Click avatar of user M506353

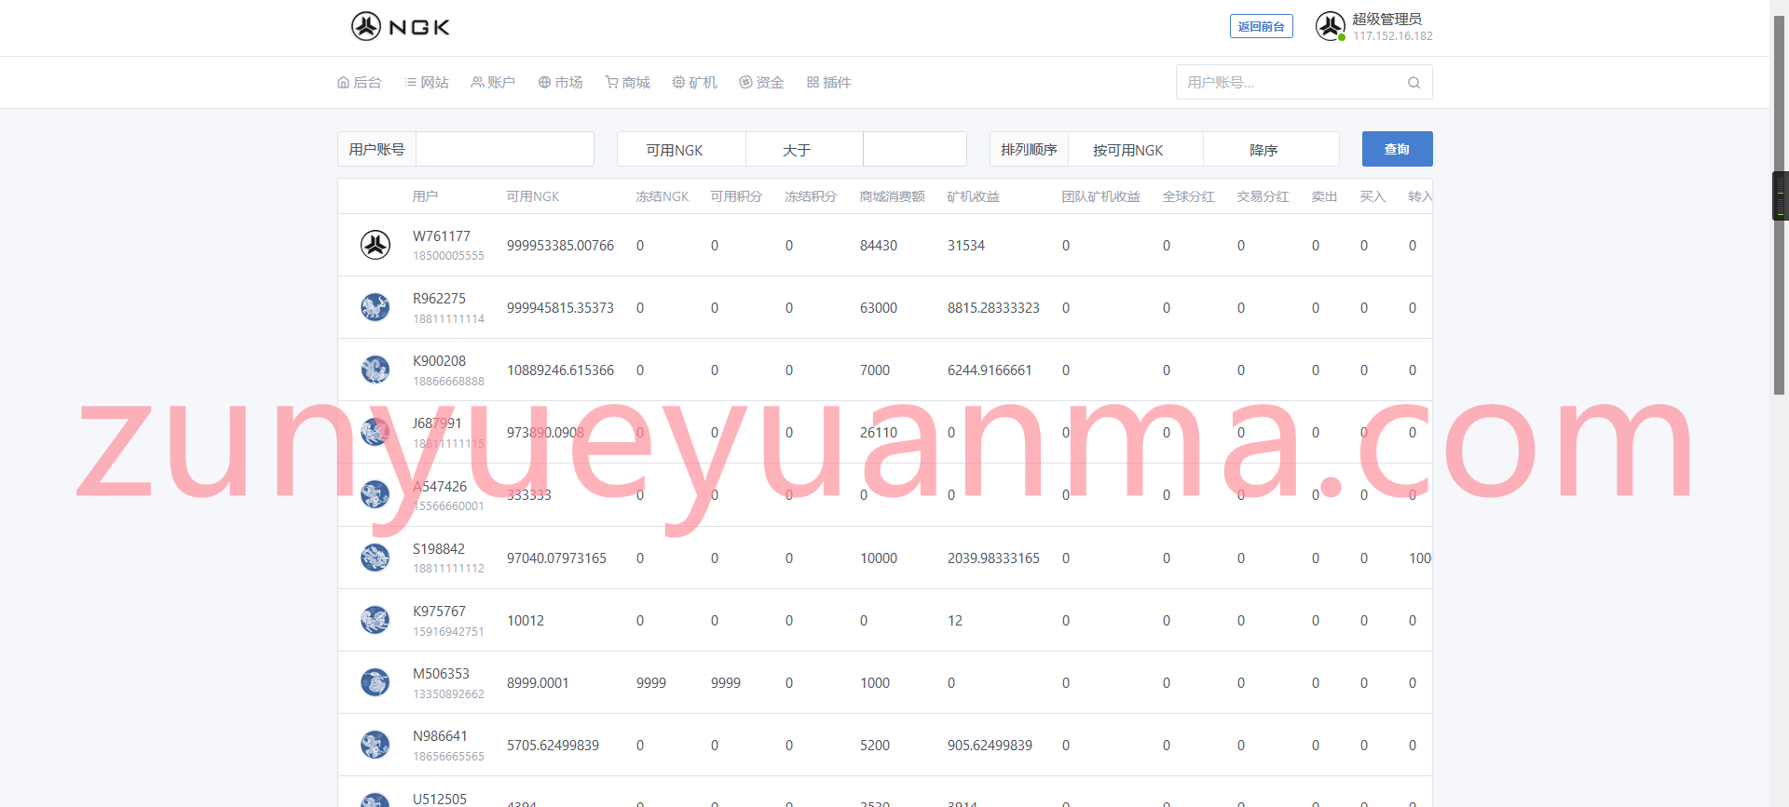376,682
